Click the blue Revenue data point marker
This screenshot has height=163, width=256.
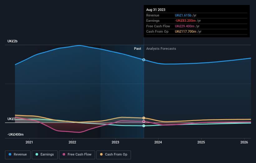(x=144, y=60)
